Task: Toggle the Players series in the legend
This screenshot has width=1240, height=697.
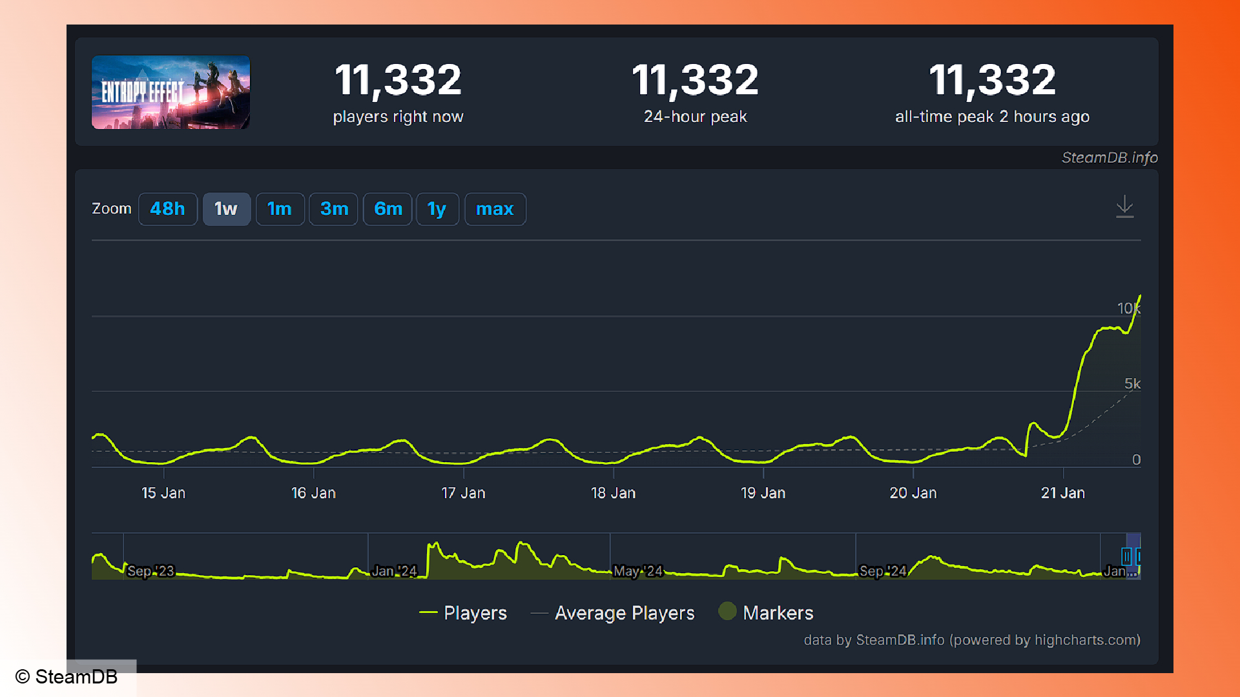Action: pos(463,612)
